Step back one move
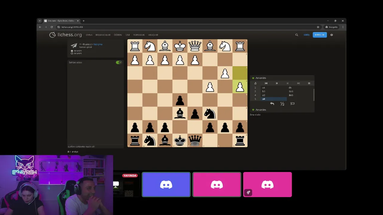 [x=277, y=83]
